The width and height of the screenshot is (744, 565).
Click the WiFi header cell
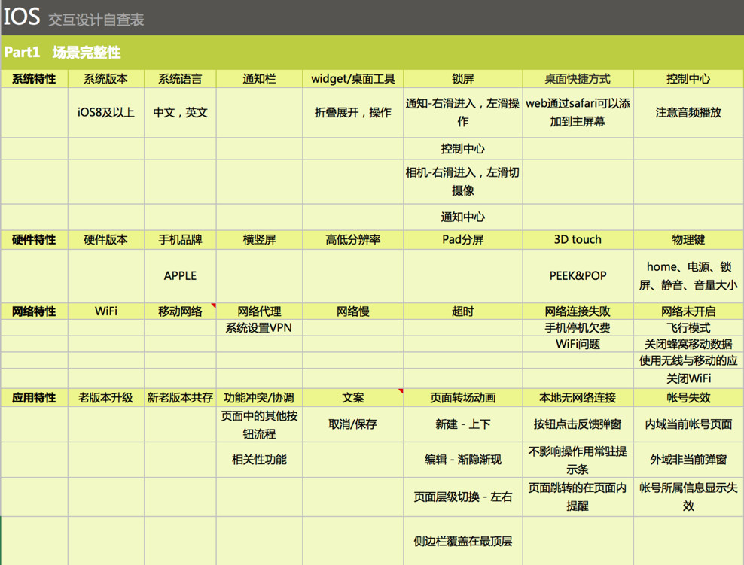coord(106,311)
